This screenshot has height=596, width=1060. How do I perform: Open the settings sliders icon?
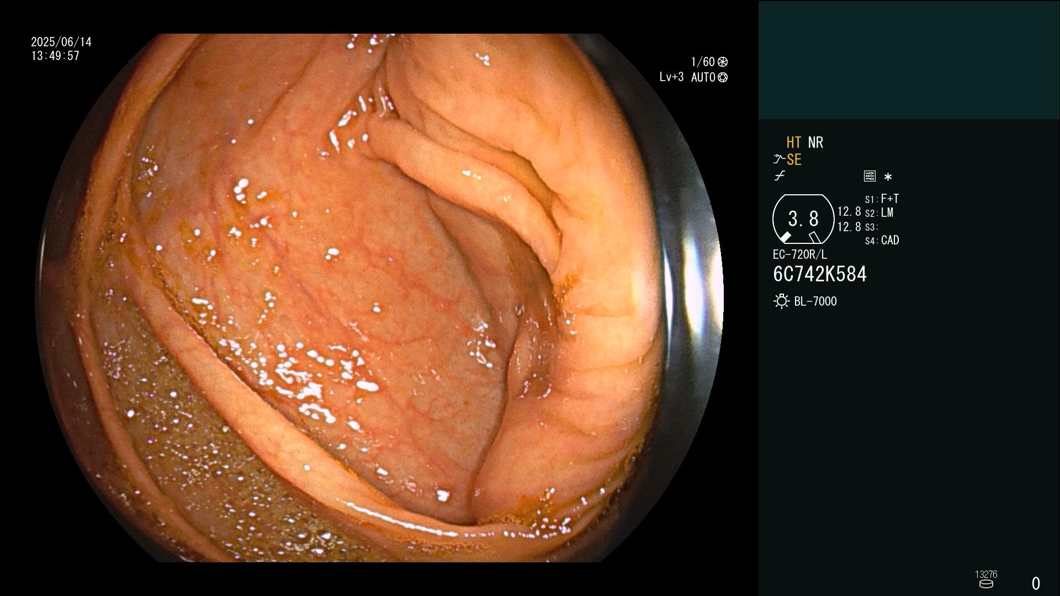point(870,176)
